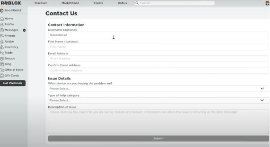270x147 pixels.
Task: Open Gift Cards link in sidebar
Action: click(x=12, y=76)
